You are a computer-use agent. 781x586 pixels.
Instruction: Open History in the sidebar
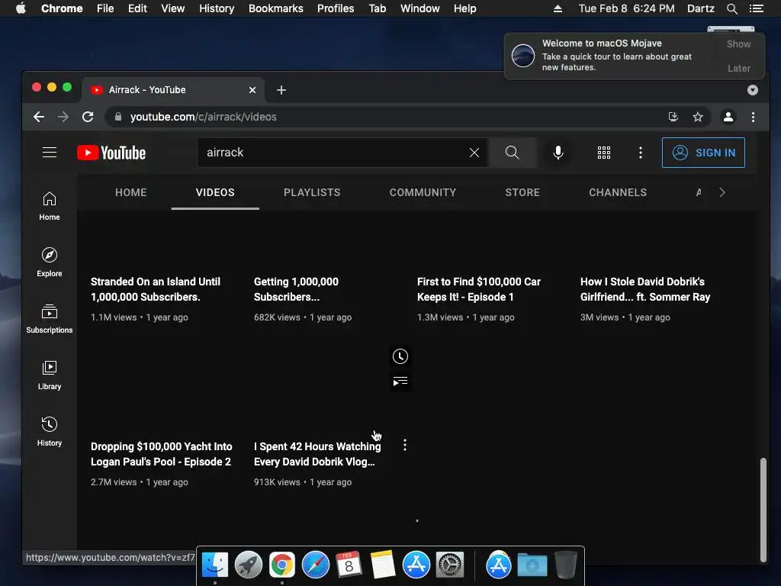click(x=50, y=432)
